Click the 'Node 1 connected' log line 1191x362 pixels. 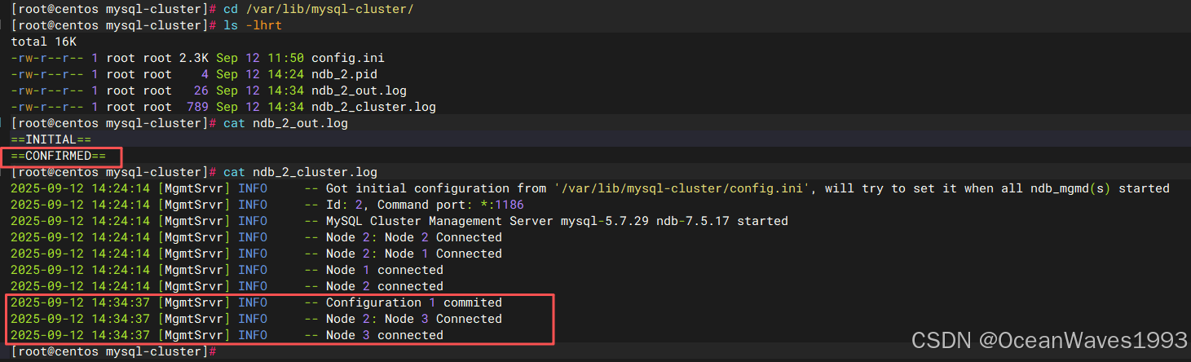pyautogui.click(x=384, y=270)
